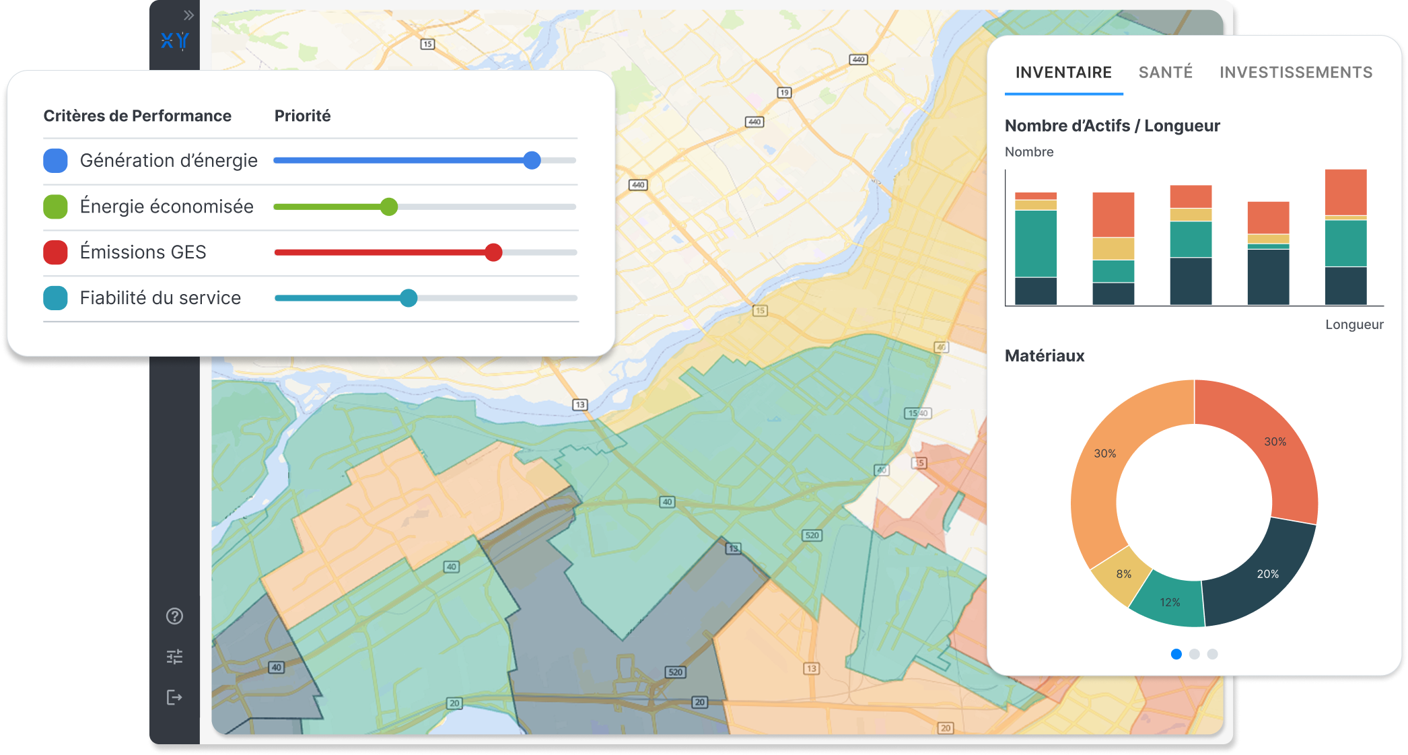
Task: Click the 8% yellow donut segment
Action: coord(1122,573)
